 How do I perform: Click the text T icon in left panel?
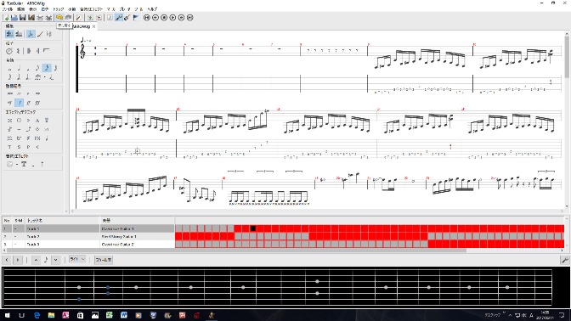point(24,165)
